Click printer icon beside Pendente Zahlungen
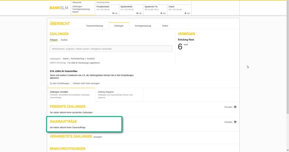Screen dimensions: 289x152 click(235, 107)
